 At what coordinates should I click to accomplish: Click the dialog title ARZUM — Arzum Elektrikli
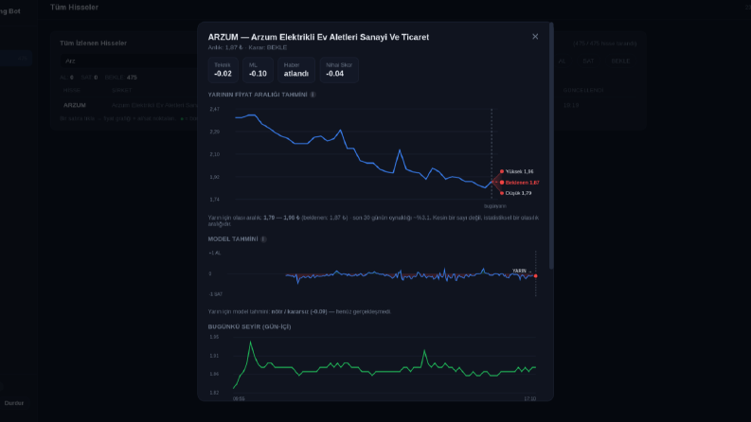[x=318, y=37]
